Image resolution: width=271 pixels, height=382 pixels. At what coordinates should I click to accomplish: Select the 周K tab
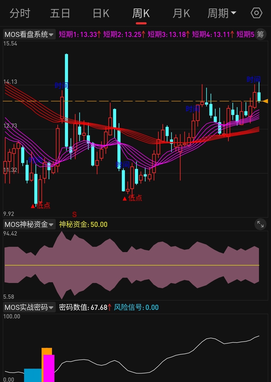pyautogui.click(x=141, y=13)
